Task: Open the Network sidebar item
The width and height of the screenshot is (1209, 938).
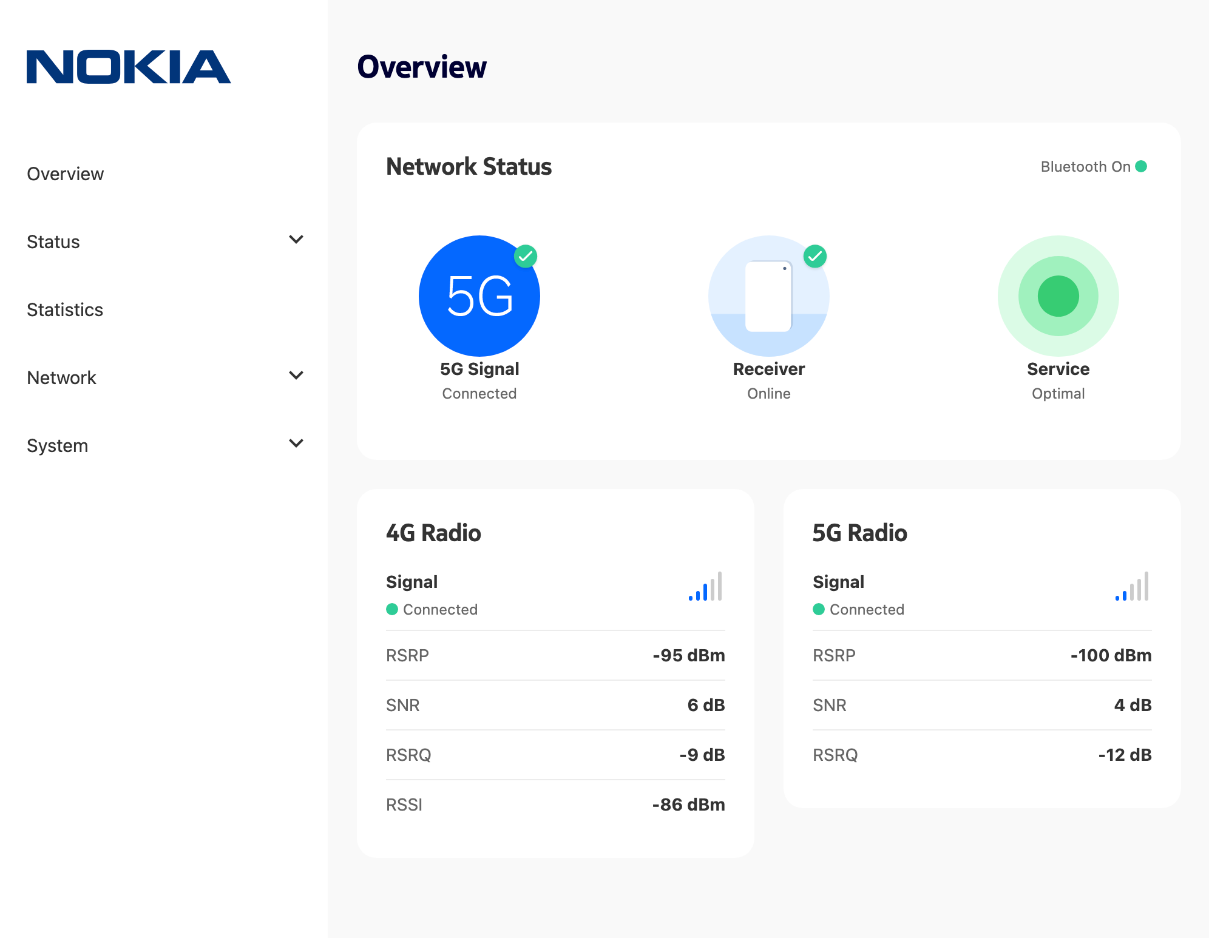Action: tap(61, 378)
